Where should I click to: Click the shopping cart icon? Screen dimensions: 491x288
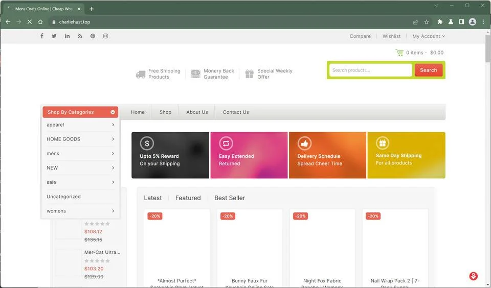tap(399, 53)
